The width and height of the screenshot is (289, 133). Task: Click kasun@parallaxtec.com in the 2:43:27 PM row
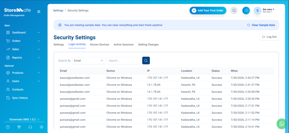tap(75, 78)
